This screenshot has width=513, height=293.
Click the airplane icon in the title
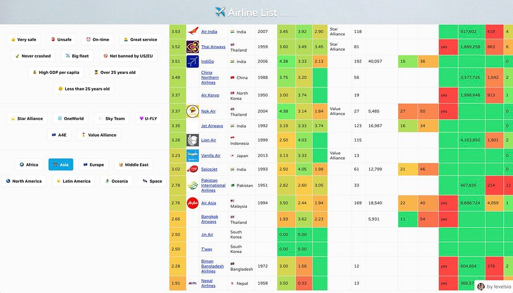click(220, 12)
